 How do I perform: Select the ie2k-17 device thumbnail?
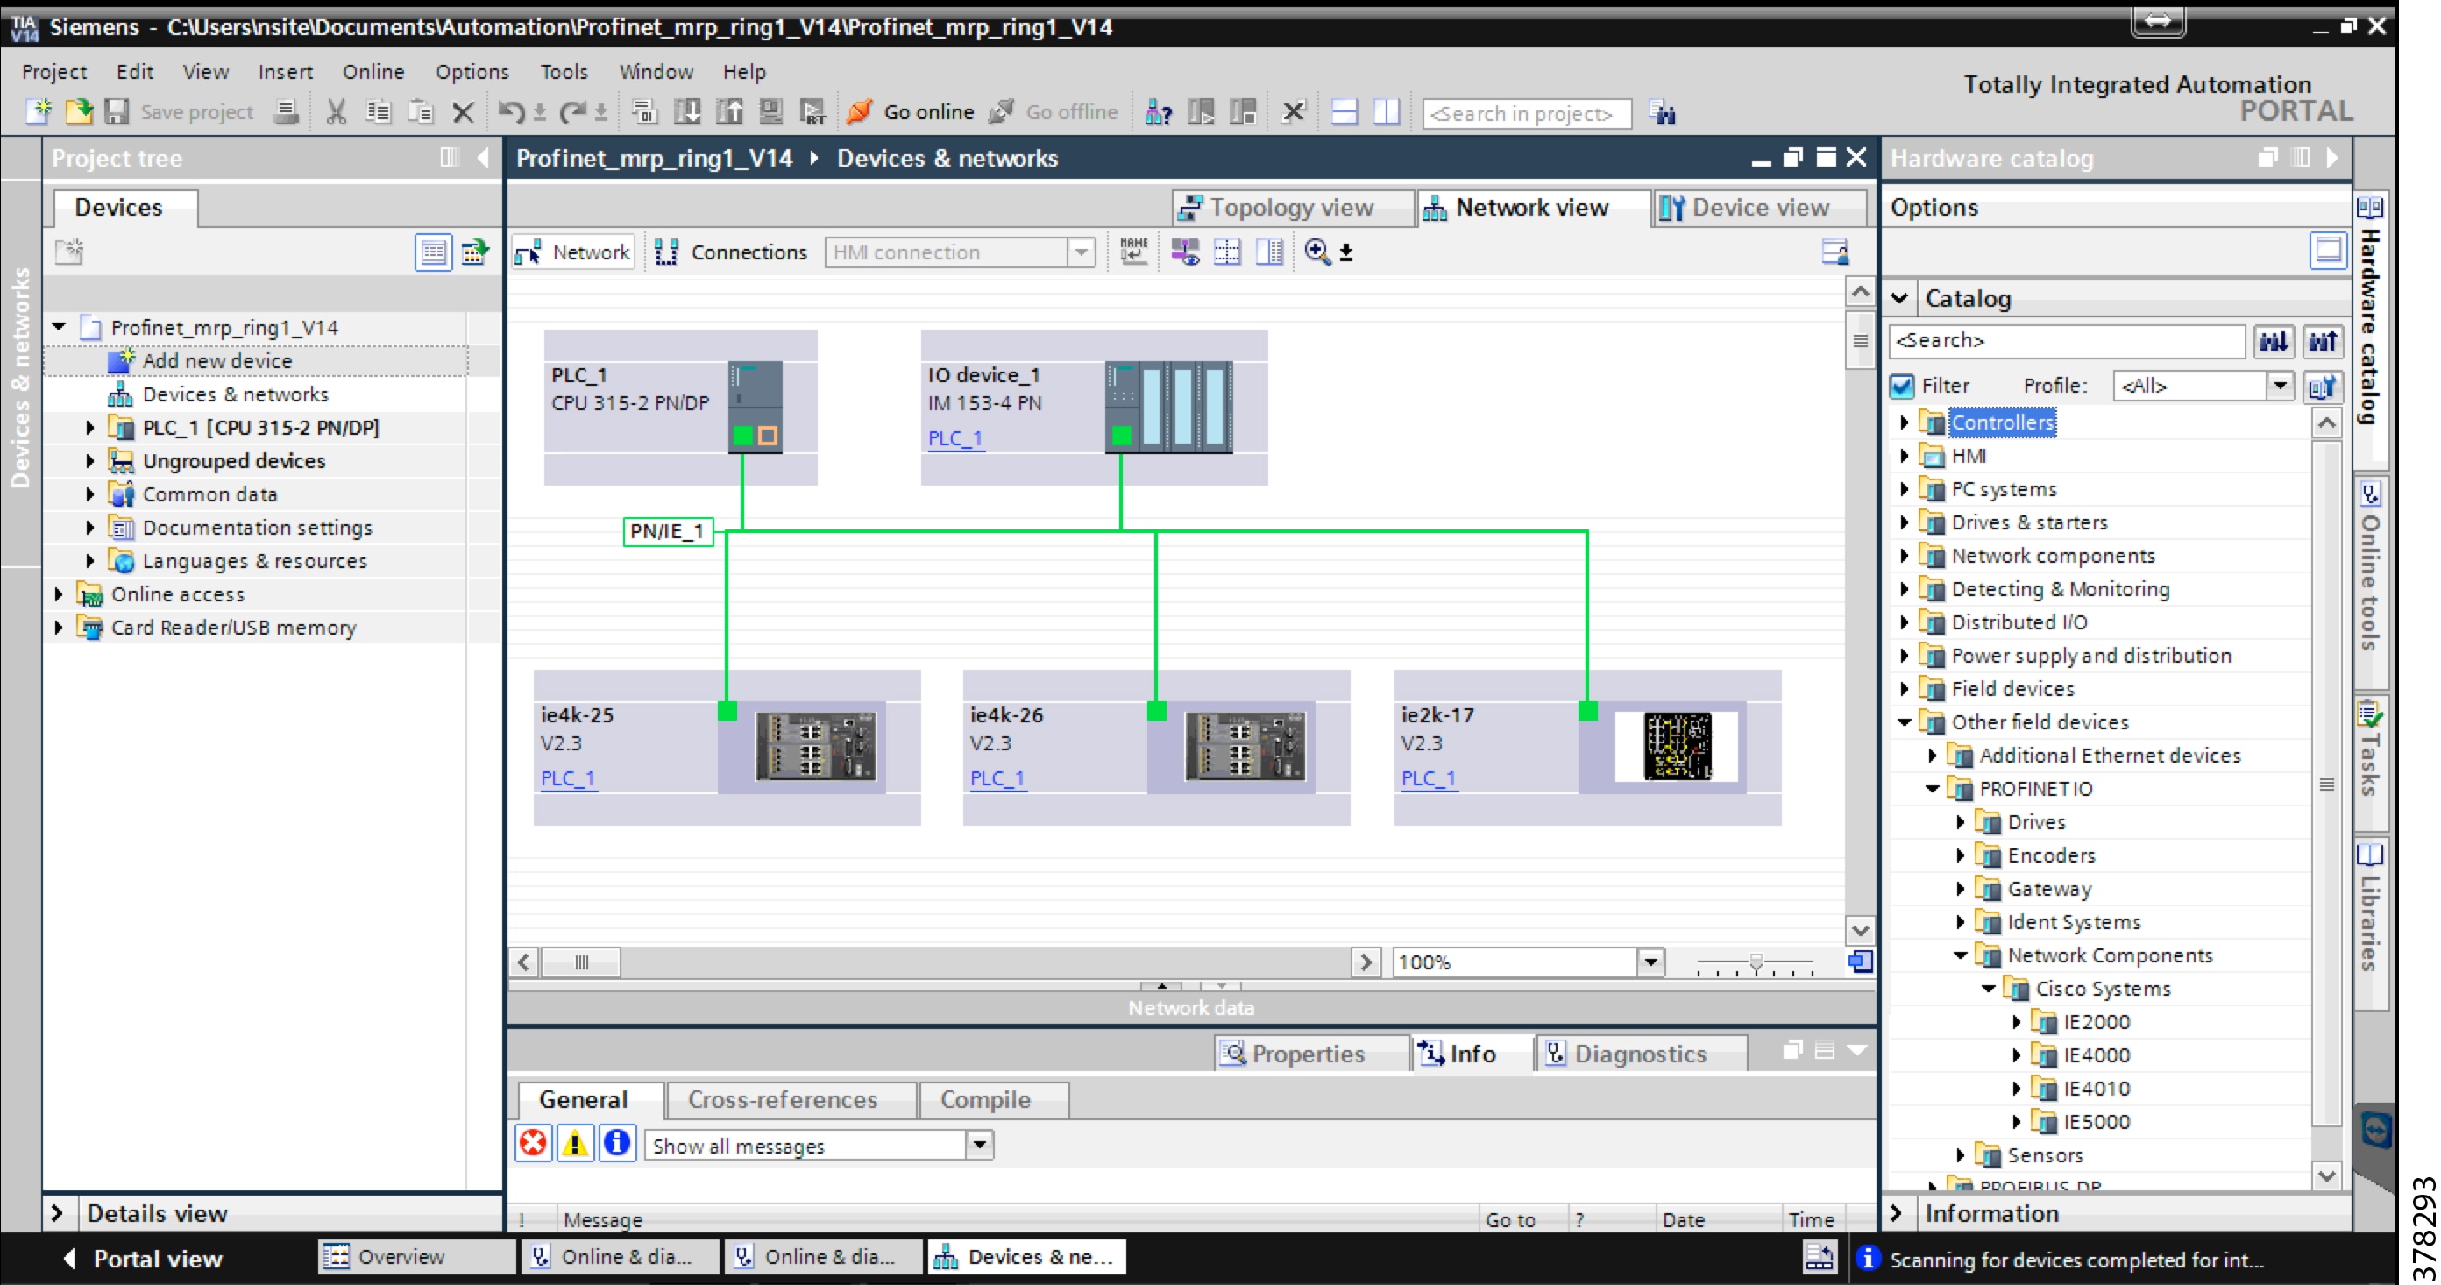(x=1677, y=747)
